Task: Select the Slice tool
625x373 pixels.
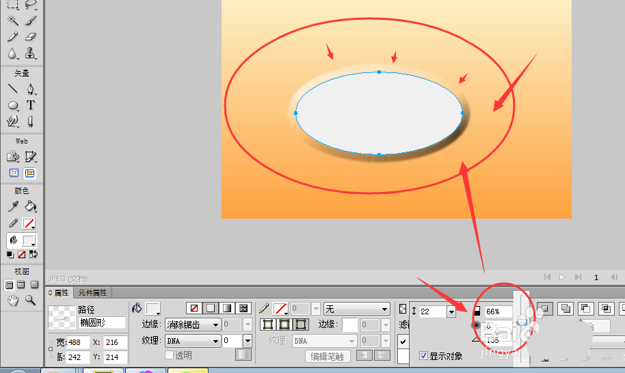Action: click(31, 156)
